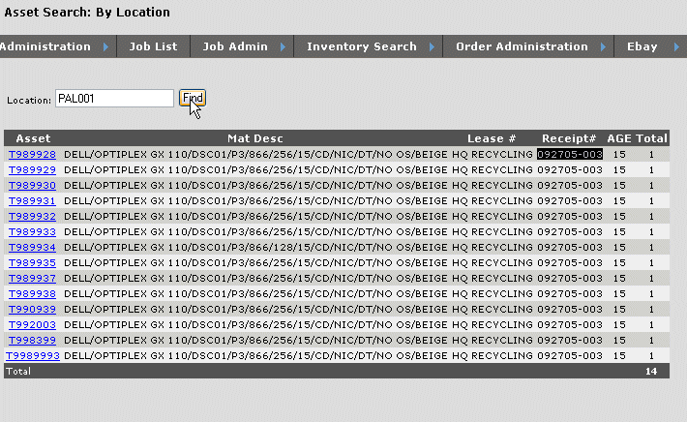This screenshot has height=422, width=687.
Task: Open asset link T992003
Action: (33, 324)
